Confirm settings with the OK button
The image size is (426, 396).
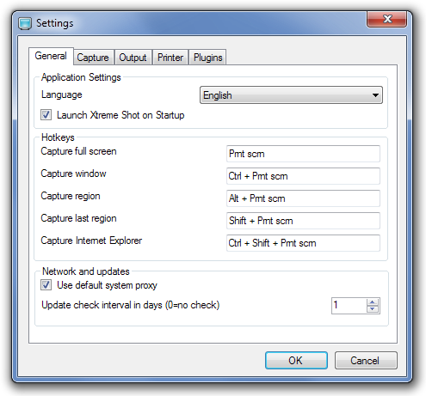pos(296,361)
